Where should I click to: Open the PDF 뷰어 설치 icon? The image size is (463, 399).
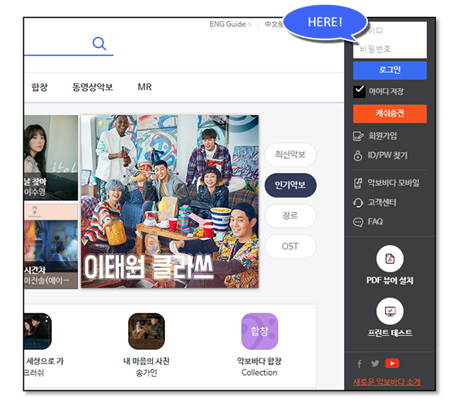(x=390, y=259)
